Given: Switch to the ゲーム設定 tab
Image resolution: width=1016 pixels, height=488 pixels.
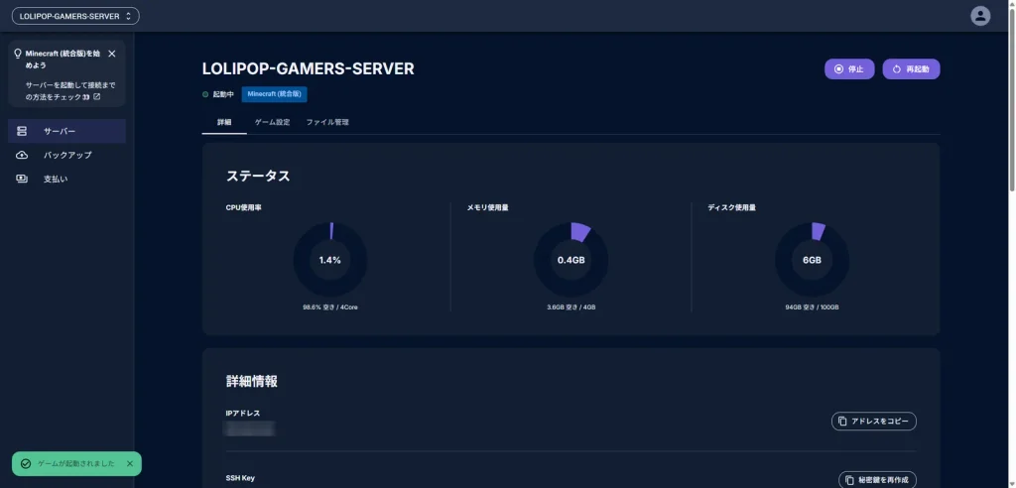Looking at the screenshot, I should click(272, 122).
